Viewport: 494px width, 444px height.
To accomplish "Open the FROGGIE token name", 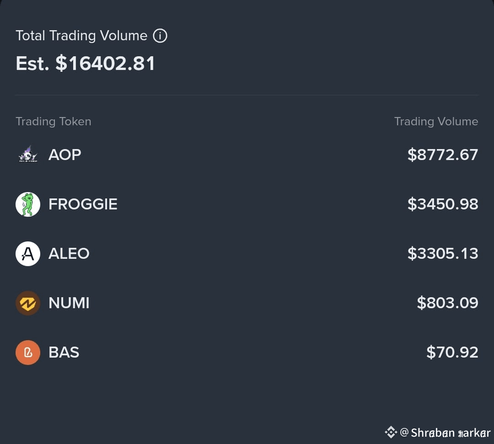I will [83, 204].
